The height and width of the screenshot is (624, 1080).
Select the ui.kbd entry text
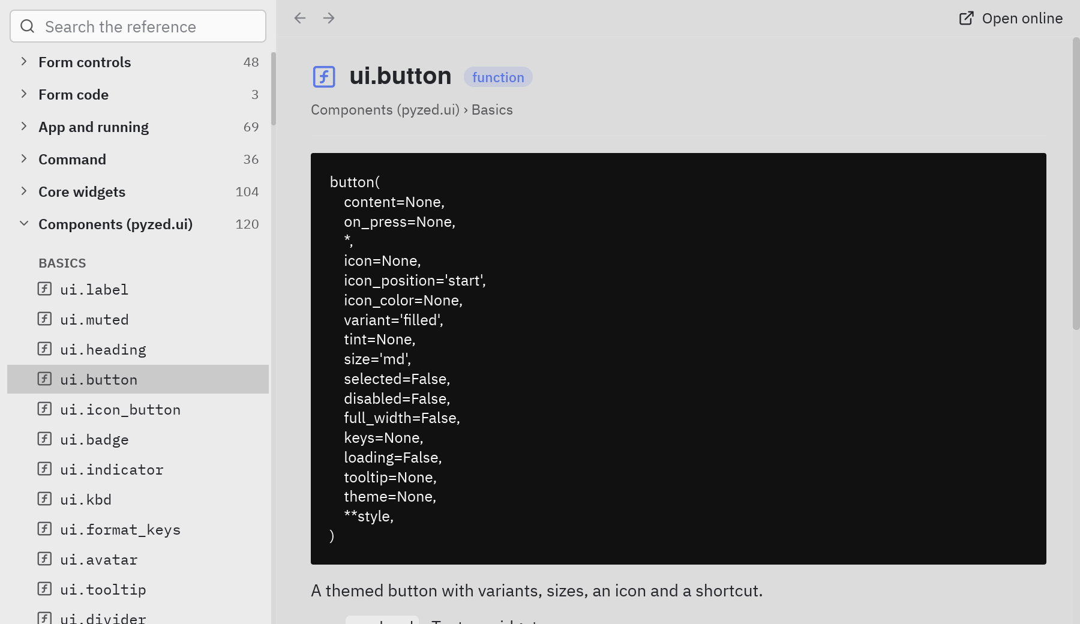tap(86, 499)
